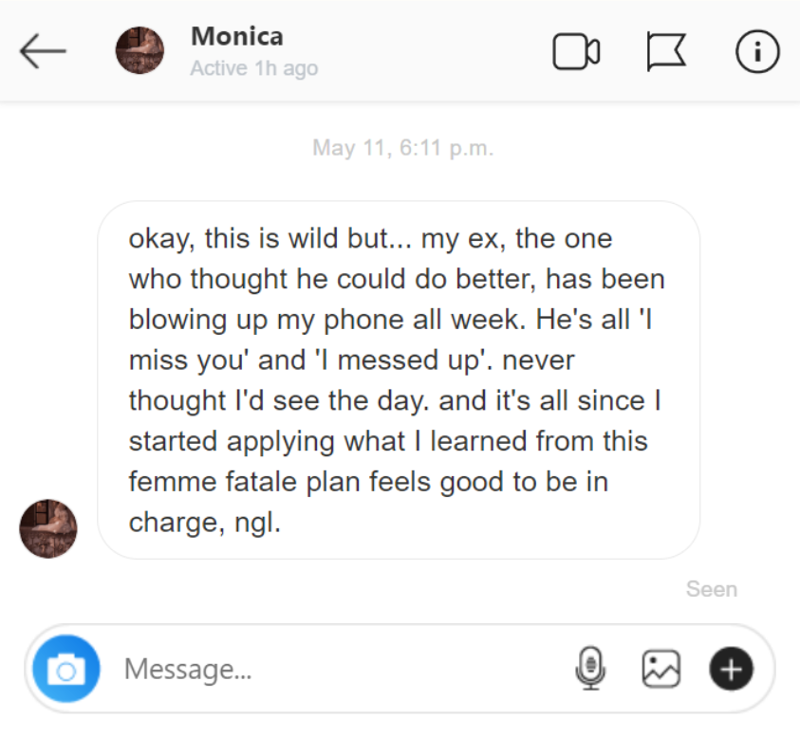This screenshot has width=800, height=737.
Task: Click Monica's avatar beside the message
Action: tap(47, 528)
